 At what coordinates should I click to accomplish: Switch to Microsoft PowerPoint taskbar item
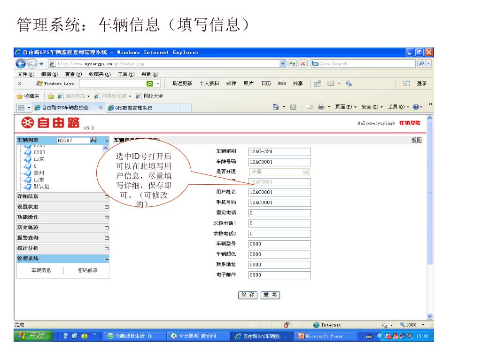[x=327, y=336]
